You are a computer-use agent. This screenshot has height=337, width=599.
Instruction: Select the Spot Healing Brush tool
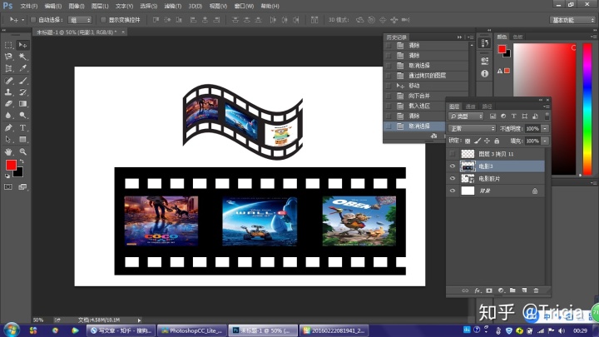pos(8,81)
